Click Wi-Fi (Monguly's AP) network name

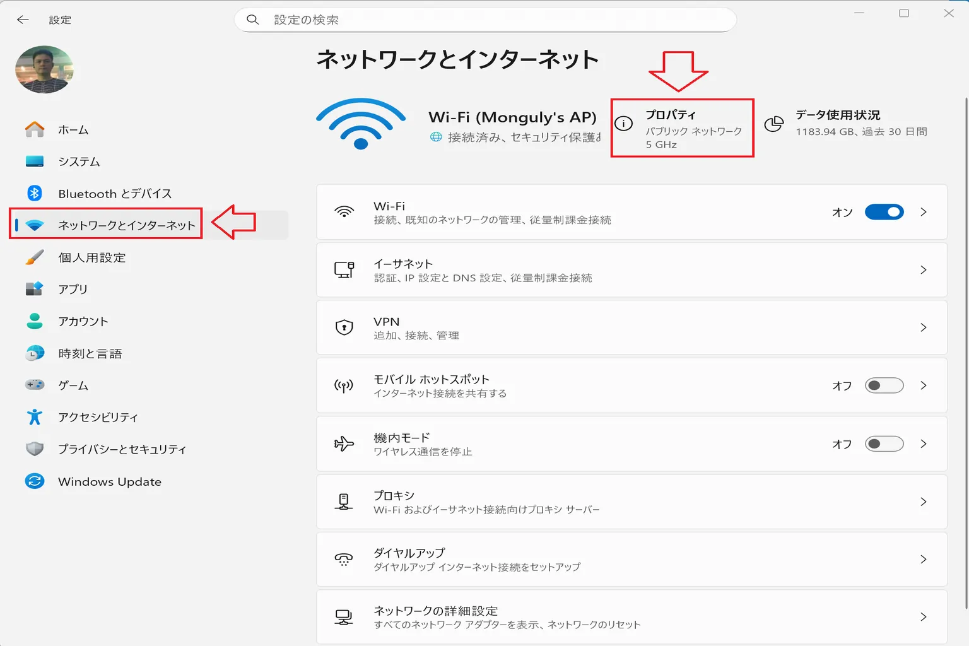click(512, 117)
